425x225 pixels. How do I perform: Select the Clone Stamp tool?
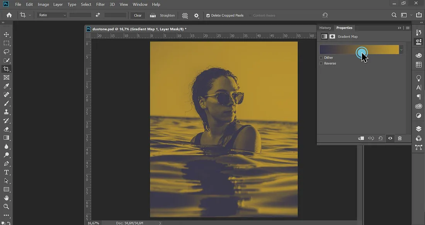[6, 112]
